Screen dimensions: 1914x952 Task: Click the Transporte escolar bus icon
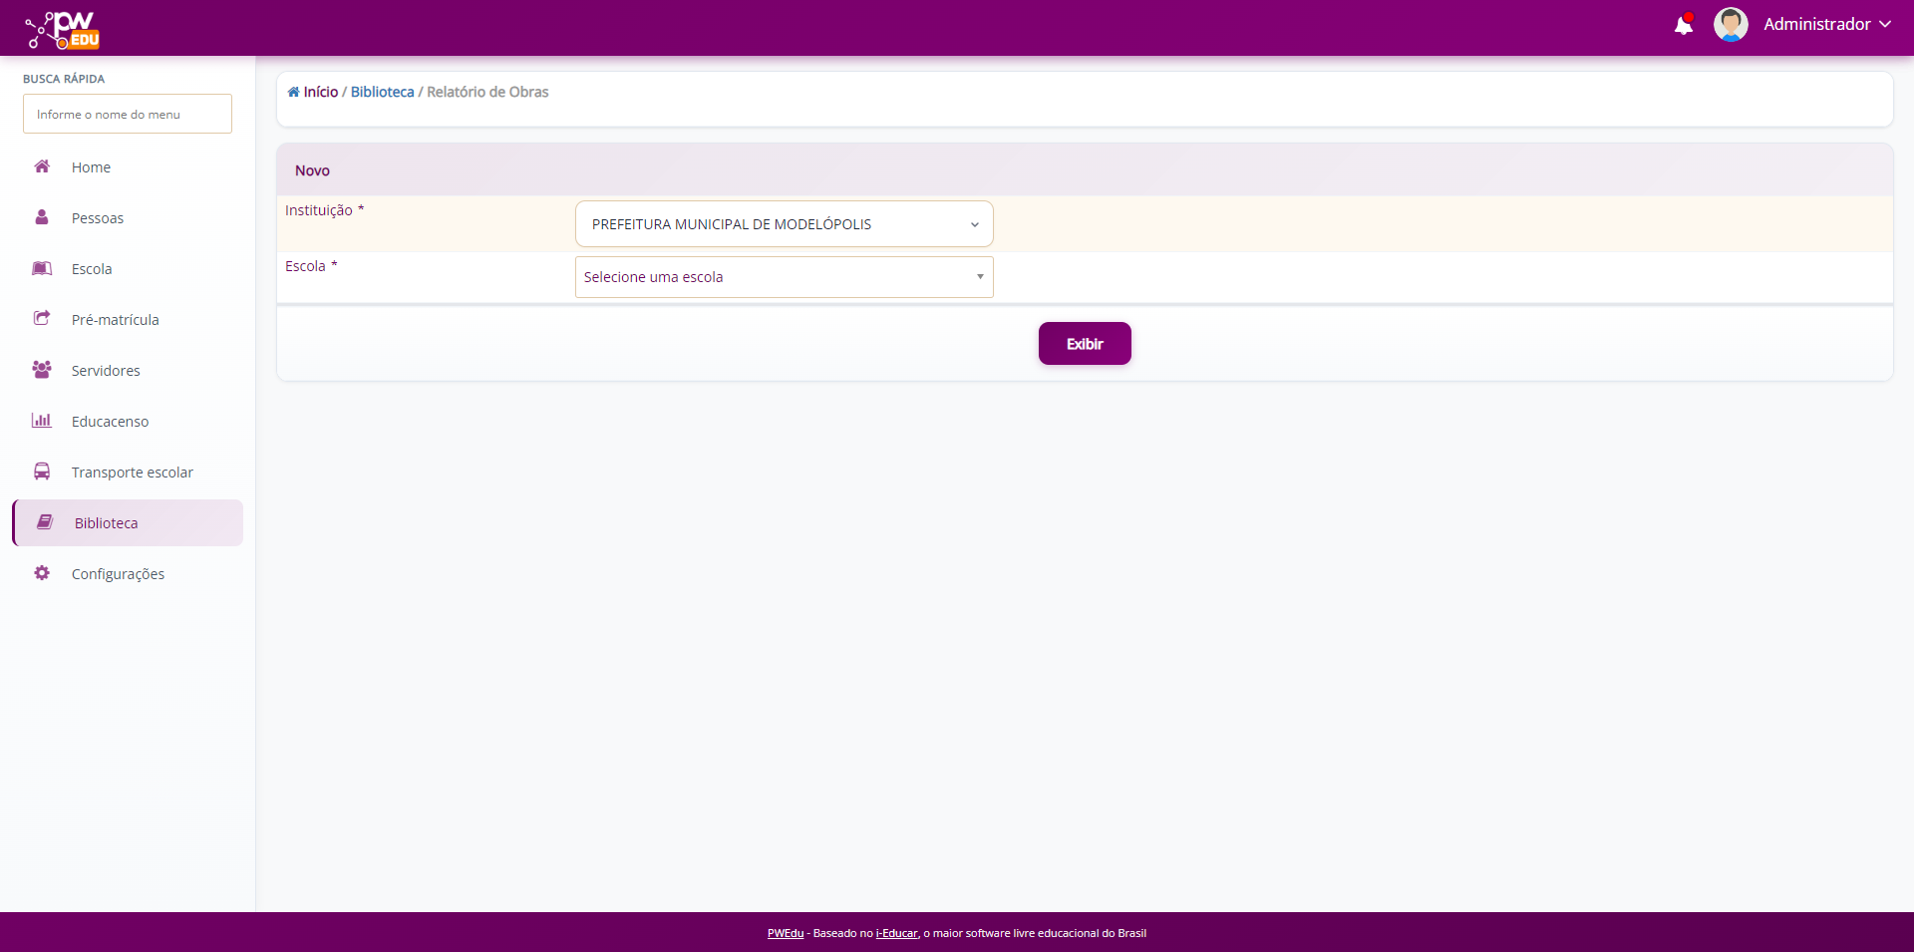pyautogui.click(x=42, y=472)
